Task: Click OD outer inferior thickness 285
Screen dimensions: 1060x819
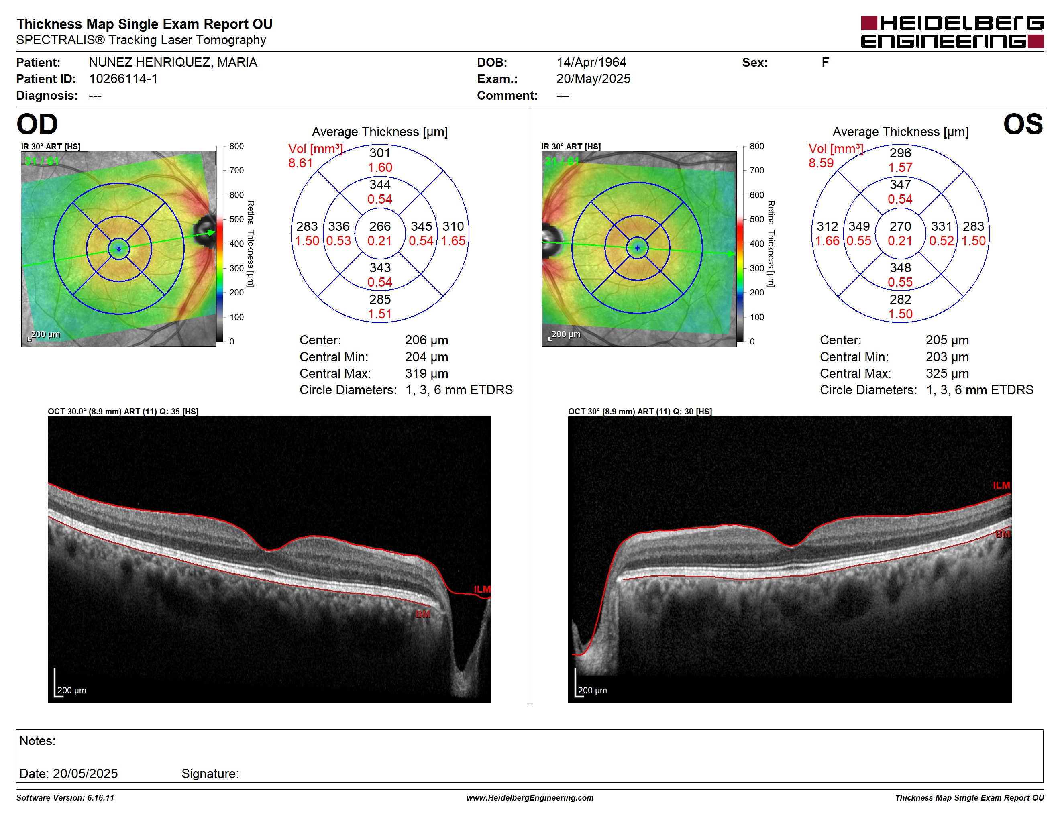Action: [x=379, y=299]
